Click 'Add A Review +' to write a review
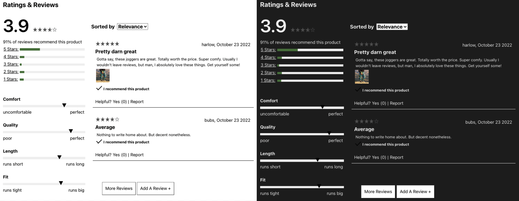 [155, 188]
